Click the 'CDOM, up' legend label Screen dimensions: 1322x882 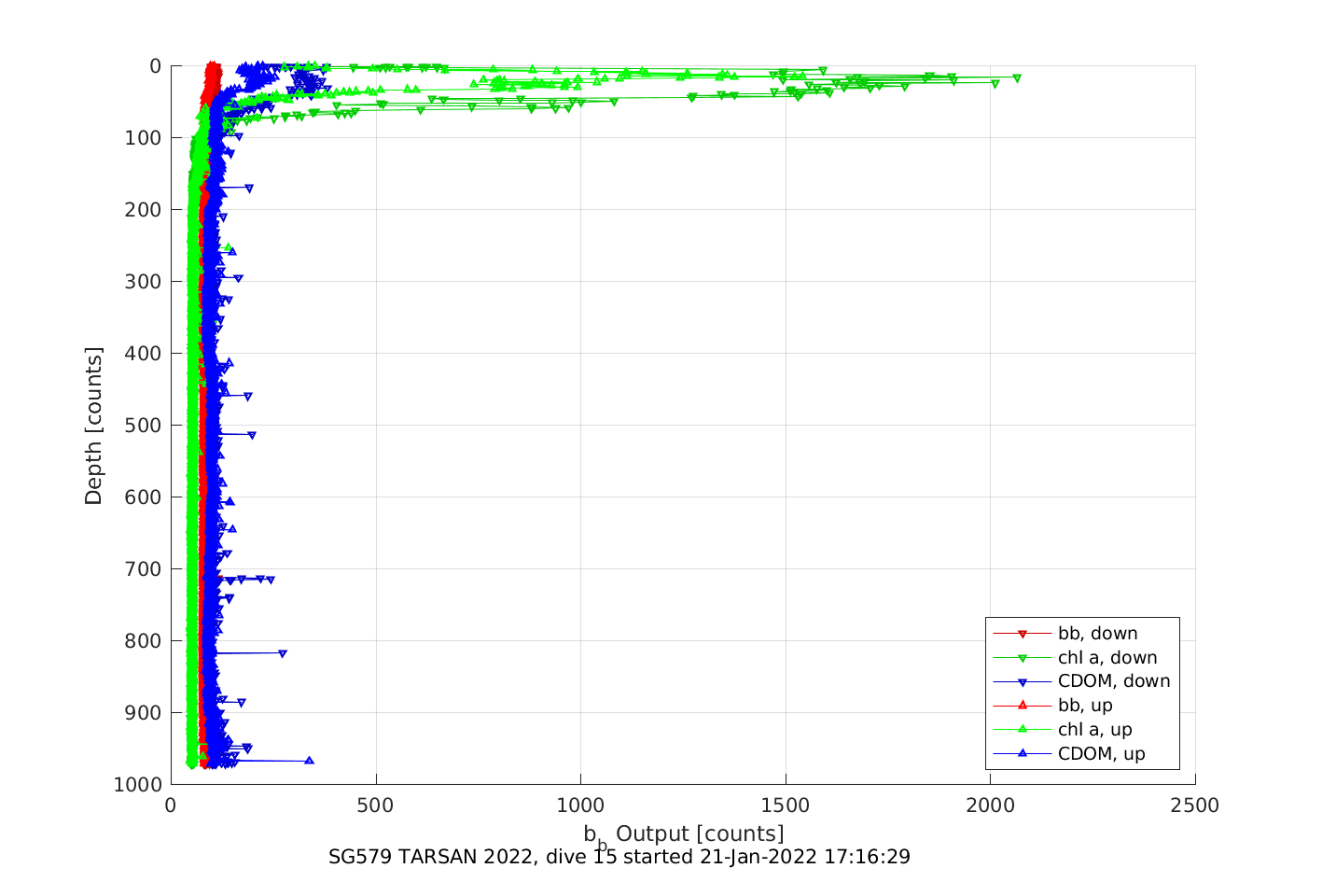coord(1101,754)
